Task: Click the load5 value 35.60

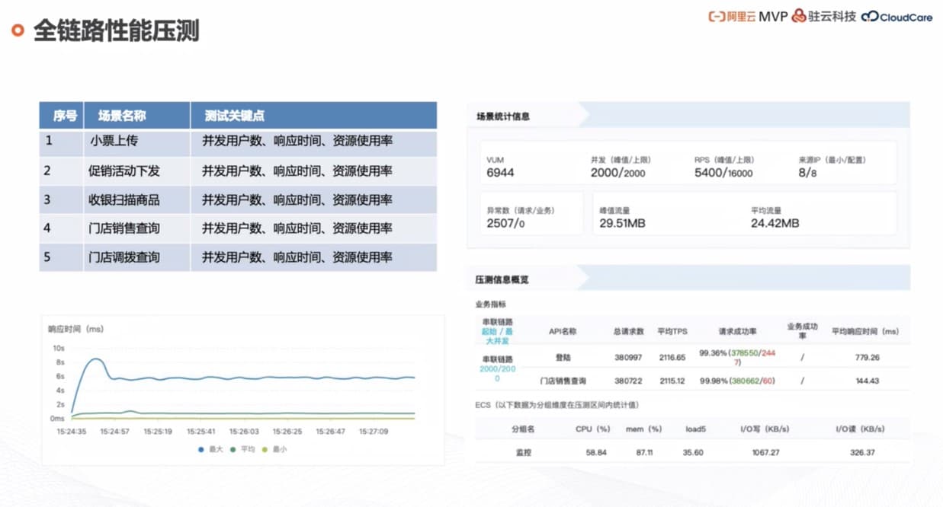Action: coord(693,452)
